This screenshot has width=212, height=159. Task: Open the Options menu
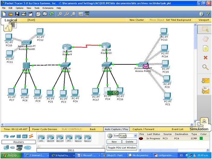(x=19, y=8)
